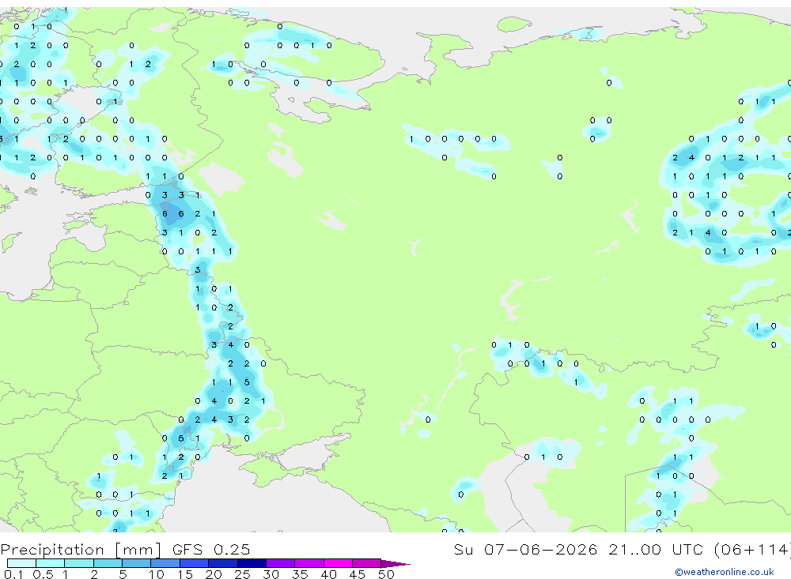Click the "20" legend scale label
This screenshot has height=579, width=791.
pyautogui.click(x=214, y=574)
